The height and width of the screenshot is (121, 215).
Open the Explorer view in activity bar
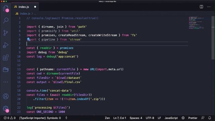pos(6,8)
